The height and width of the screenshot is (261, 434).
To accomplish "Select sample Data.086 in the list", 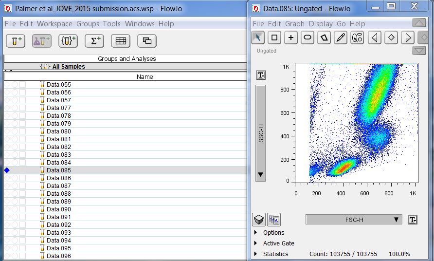I will (x=58, y=178).
